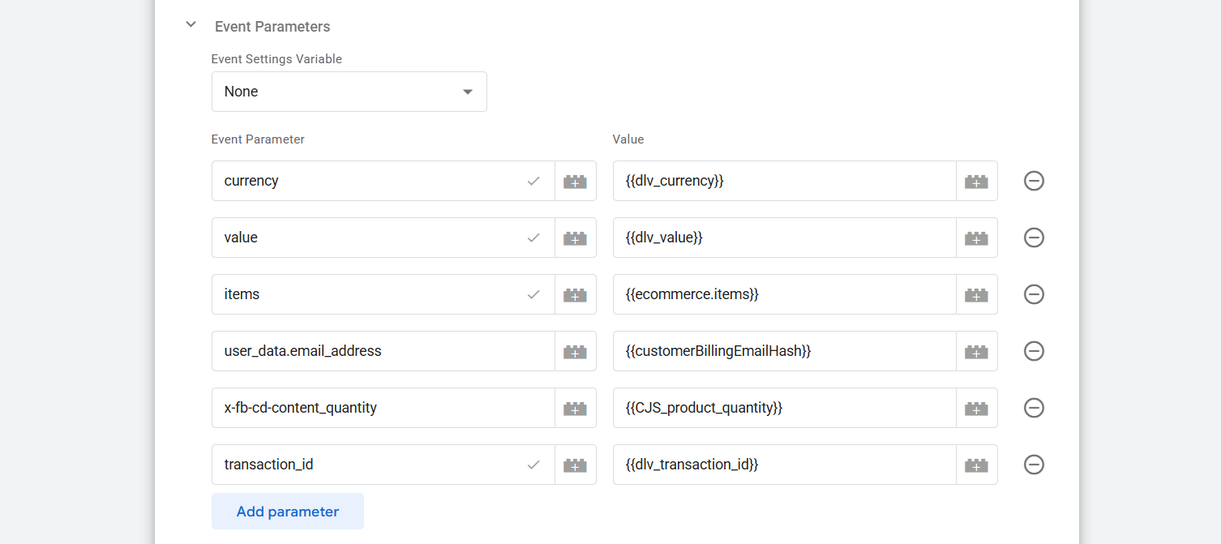This screenshot has width=1221, height=544.
Task: Click the Add parameter button
Action: coord(287,512)
